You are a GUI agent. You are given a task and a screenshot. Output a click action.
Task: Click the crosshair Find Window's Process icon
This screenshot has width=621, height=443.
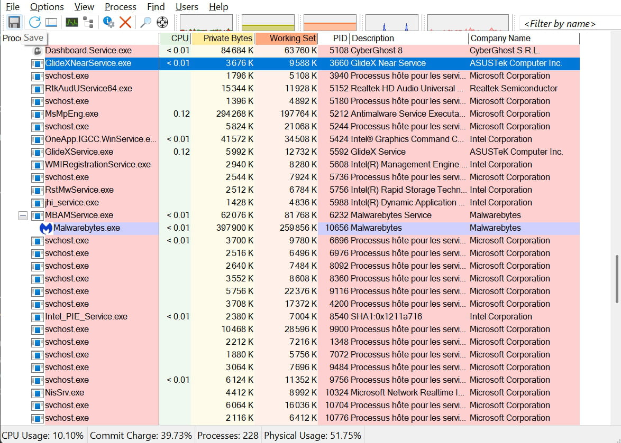(162, 22)
